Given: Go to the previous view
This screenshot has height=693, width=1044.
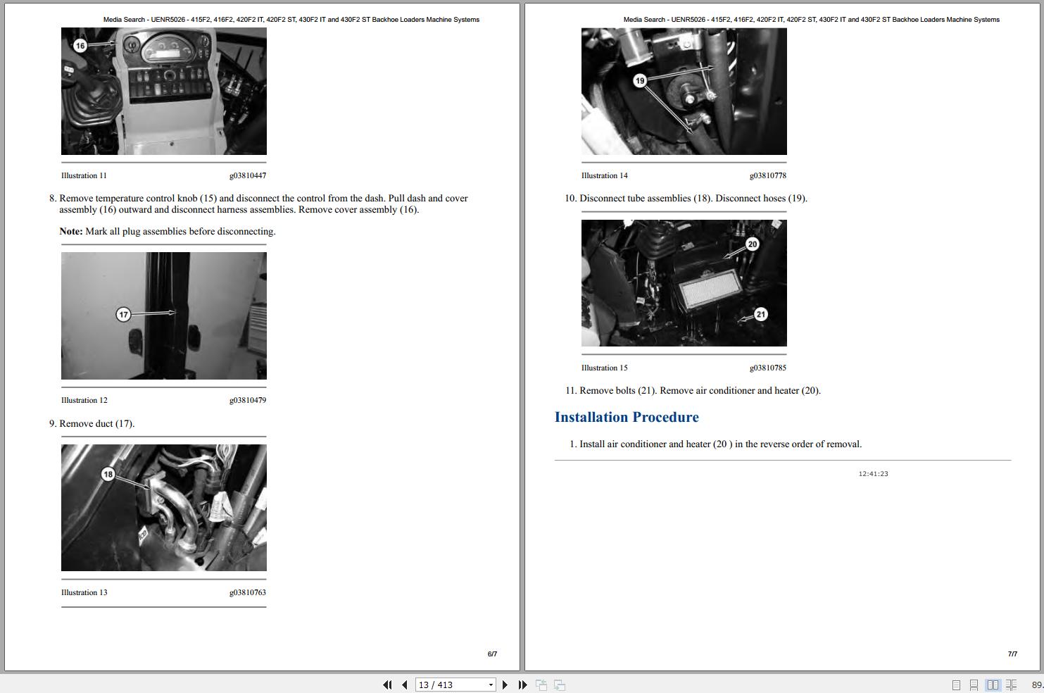Looking at the screenshot, I should tap(541, 684).
